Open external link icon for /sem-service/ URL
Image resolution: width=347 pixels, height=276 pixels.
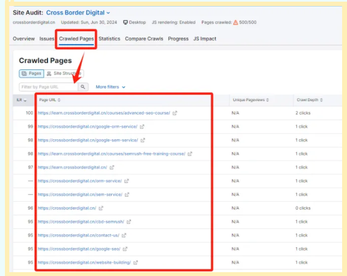127,195
